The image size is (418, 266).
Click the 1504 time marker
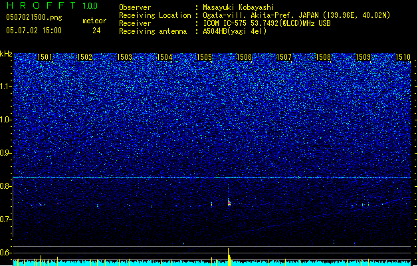point(165,57)
